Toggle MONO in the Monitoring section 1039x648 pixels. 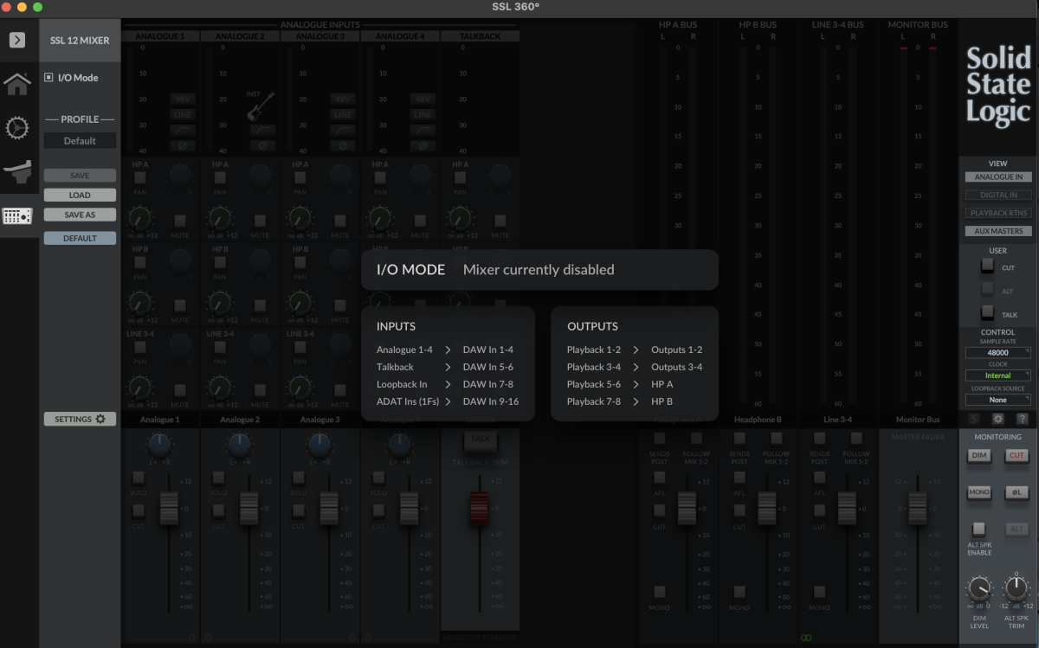click(x=979, y=492)
